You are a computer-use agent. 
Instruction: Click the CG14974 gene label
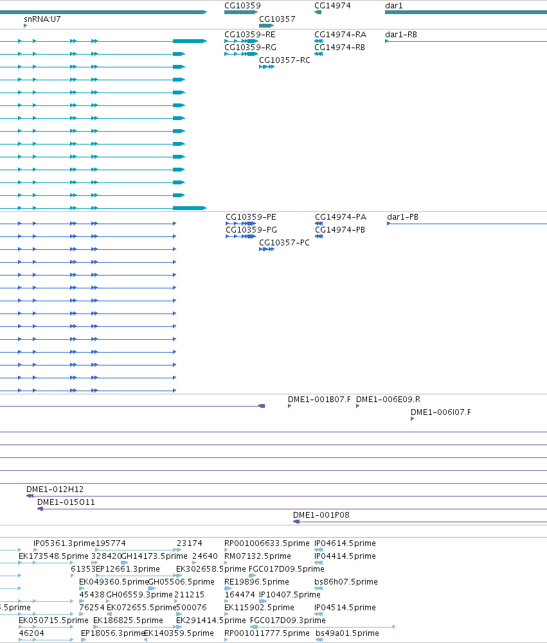tap(332, 6)
